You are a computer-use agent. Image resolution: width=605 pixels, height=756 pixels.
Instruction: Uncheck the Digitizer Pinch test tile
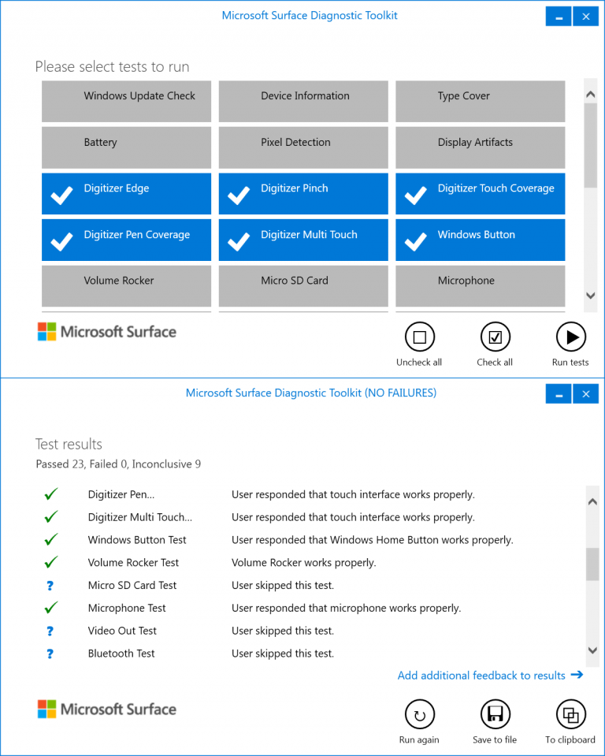coord(303,194)
